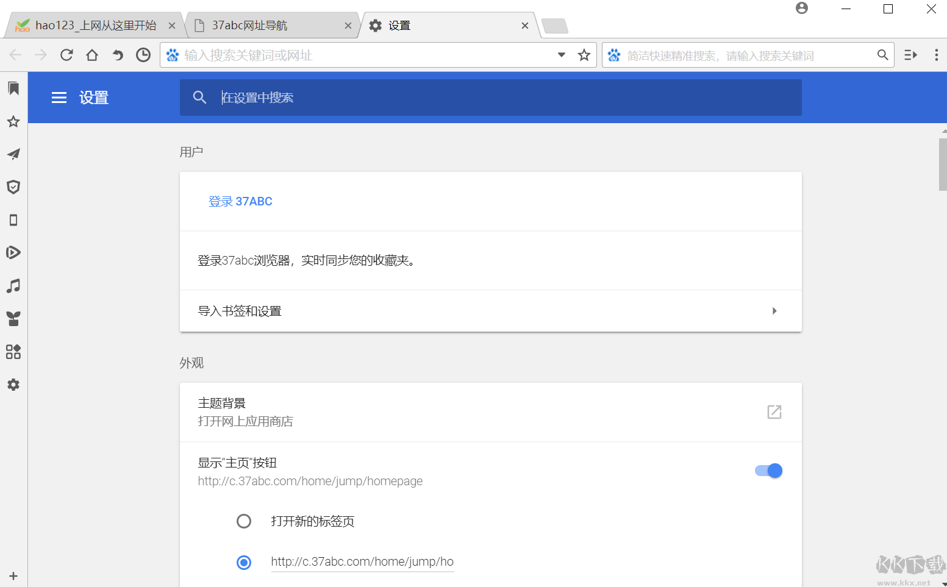Select the http://c.37abc.com homepage radio option

click(244, 562)
